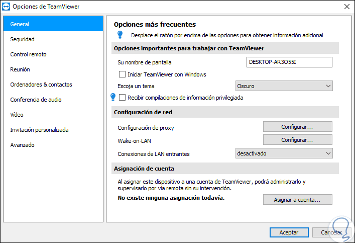
Task: Click the Configuración de red heading
Action: tap(143, 112)
